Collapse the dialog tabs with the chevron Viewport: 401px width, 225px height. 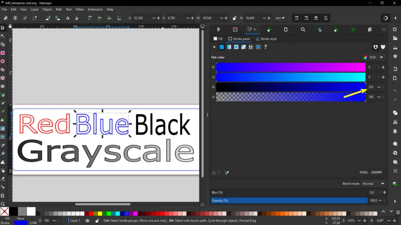pos(383,29)
